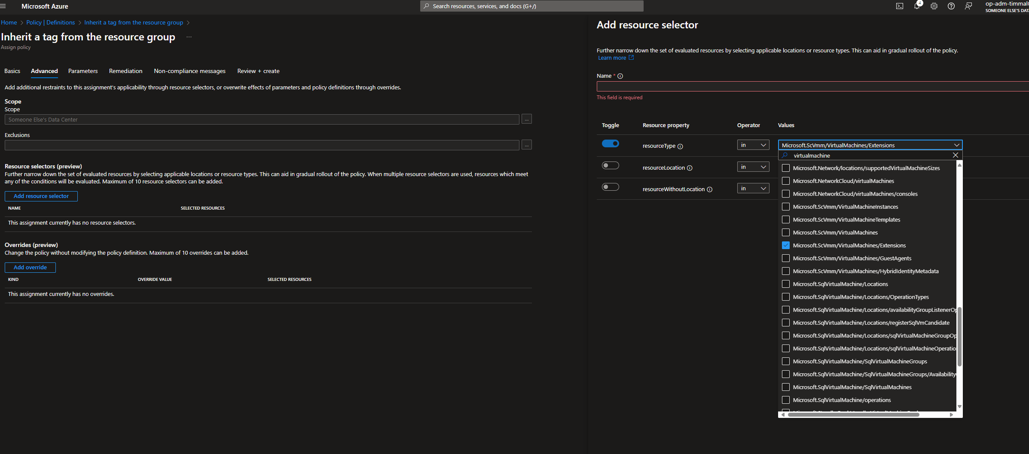1029x454 pixels.
Task: Click the external link icon after Learn more
Action: tap(631, 58)
